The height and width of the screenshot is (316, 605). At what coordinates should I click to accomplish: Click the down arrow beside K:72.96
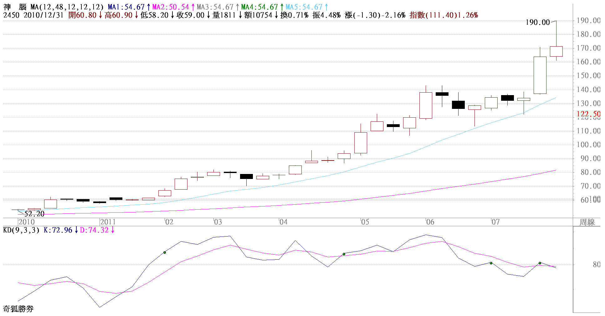click(x=76, y=230)
